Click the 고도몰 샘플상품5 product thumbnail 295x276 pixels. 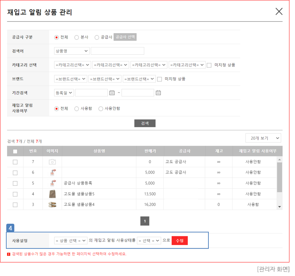[x=52, y=194]
